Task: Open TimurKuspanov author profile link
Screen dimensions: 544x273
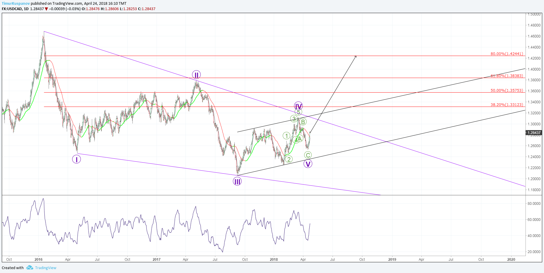Action: point(16,4)
